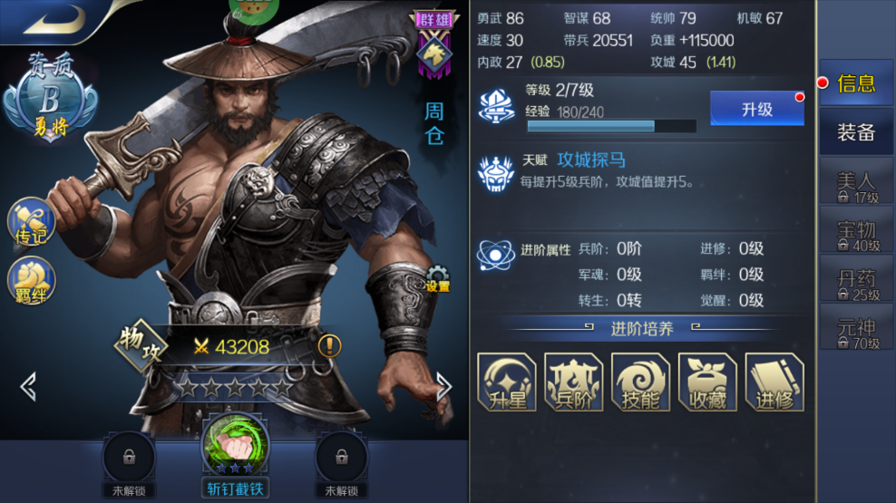Click the experience progress bar

coord(611,126)
